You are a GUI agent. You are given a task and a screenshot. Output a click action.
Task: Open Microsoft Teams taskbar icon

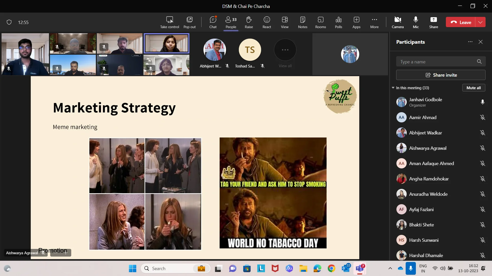point(360,268)
